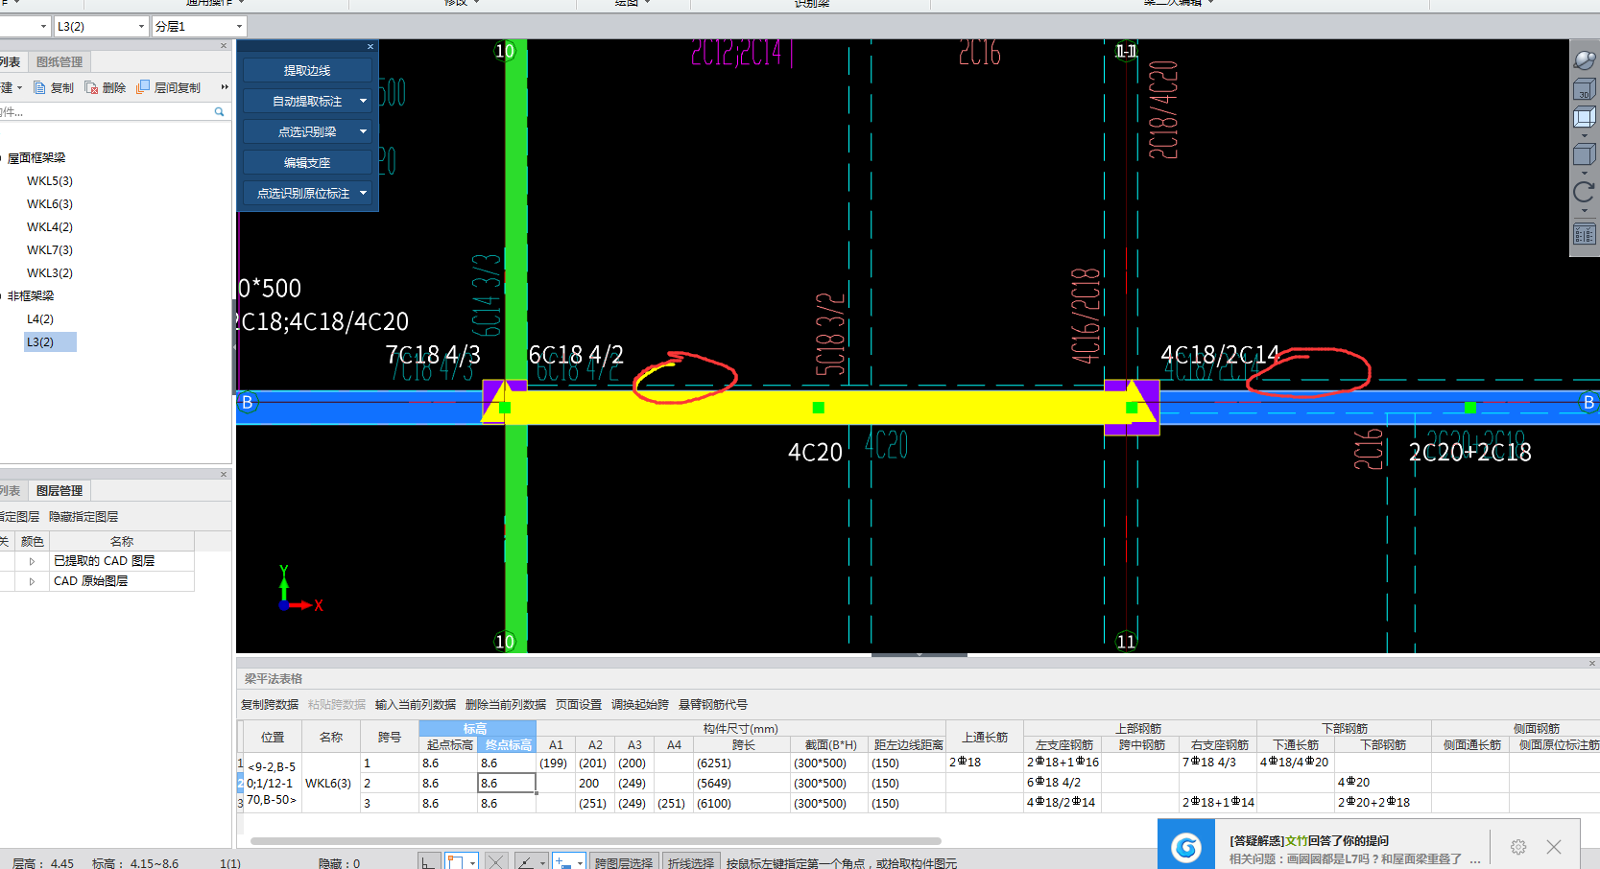Close the component list panel
Image resolution: width=1600 pixels, height=869 pixels.
(224, 45)
